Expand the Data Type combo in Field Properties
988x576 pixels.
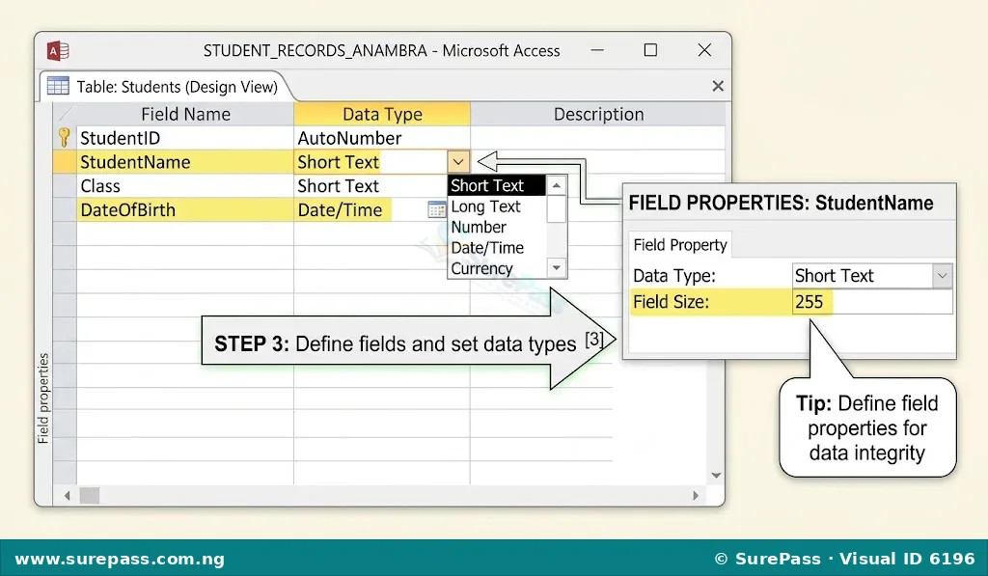tap(942, 275)
